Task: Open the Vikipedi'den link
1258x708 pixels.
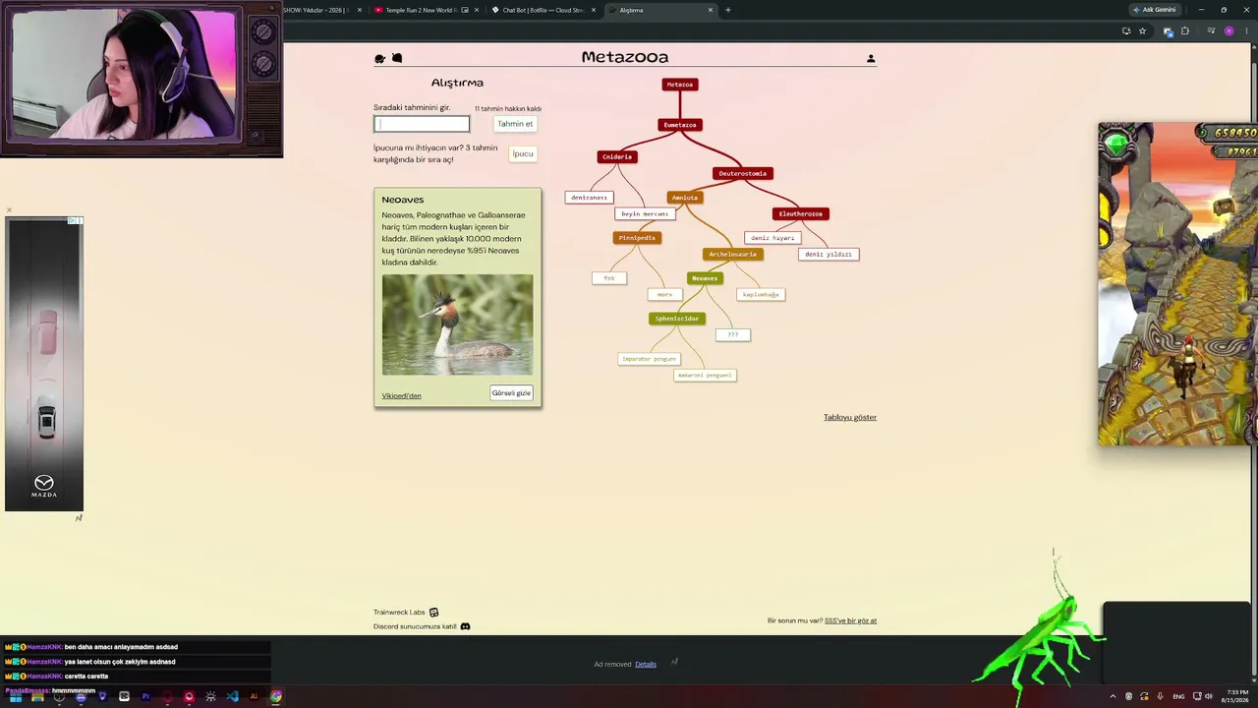Action: pyautogui.click(x=401, y=396)
